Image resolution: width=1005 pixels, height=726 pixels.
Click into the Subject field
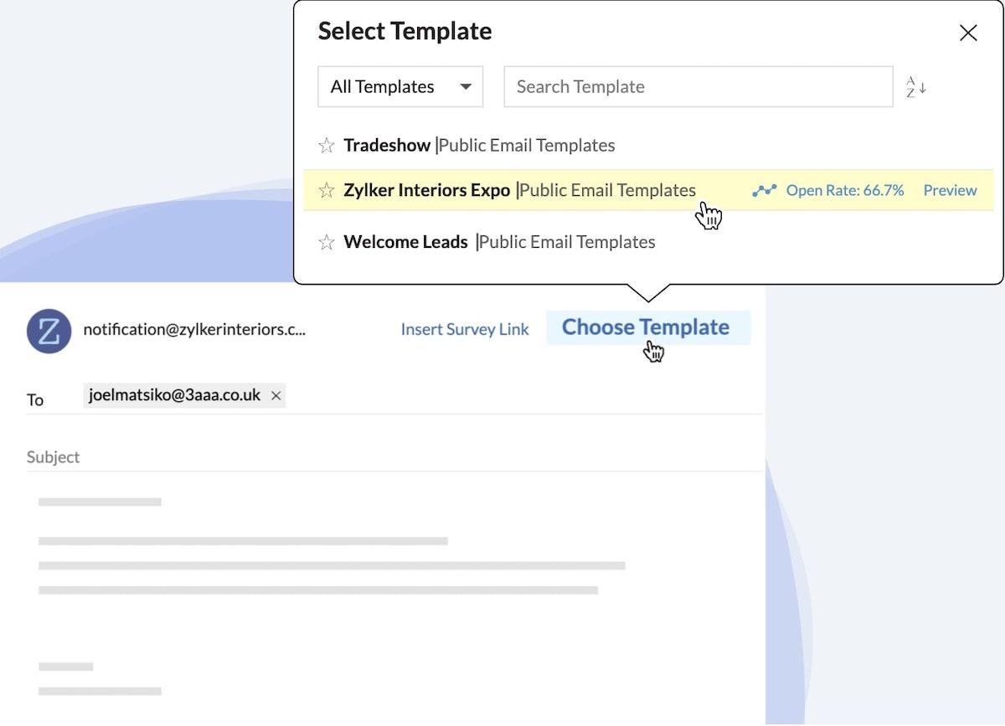394,457
